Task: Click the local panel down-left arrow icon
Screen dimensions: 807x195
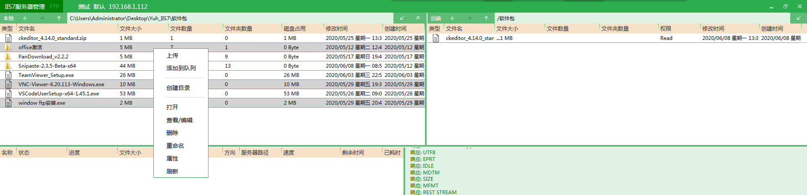Action: coord(402,18)
